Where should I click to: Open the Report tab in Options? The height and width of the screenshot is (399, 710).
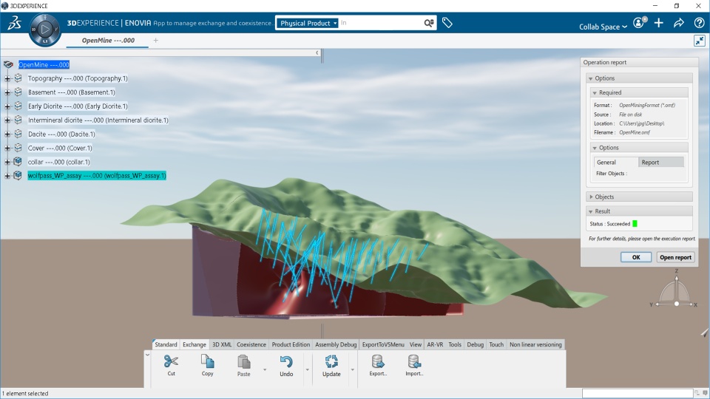coord(660,163)
